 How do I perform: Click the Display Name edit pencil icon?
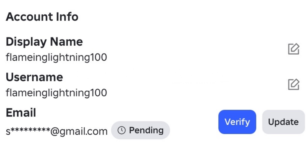coord(293,49)
